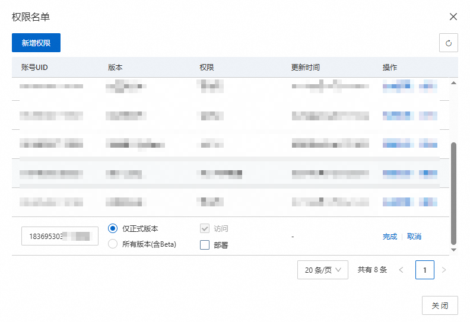Click the 权限 column header
The height and width of the screenshot is (322, 470).
[x=207, y=68]
